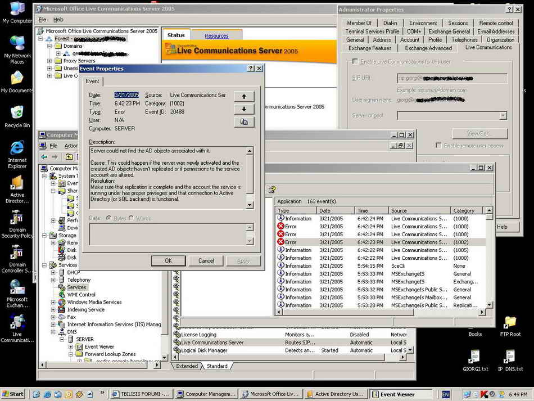Viewport: 534px width, 401px height.
Task: Click View/Edit button in Administrator Properties
Action: coord(479,133)
